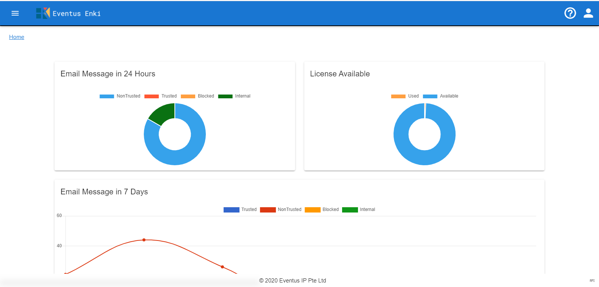The width and height of the screenshot is (599, 287).
Task: Click the 2020 Eventus IP Pte Ltd footer
Action: (292, 281)
